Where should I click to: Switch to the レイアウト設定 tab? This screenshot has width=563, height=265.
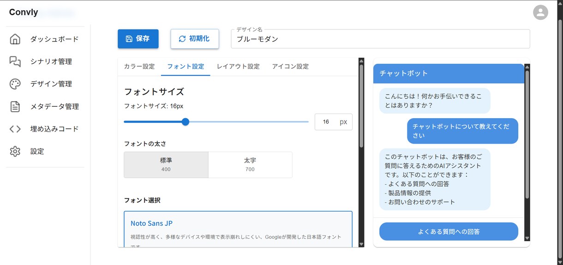tap(238, 66)
